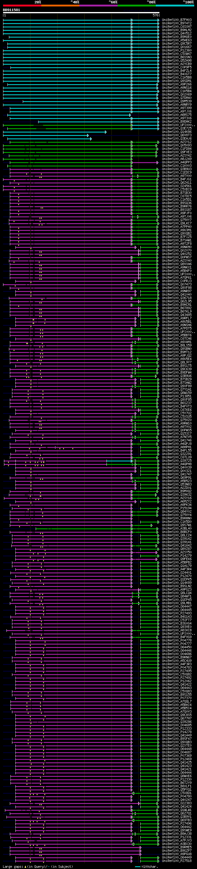Select hit UniRef100_P12062
The height and width of the screenshot is (869, 197).
click(x=177, y=681)
